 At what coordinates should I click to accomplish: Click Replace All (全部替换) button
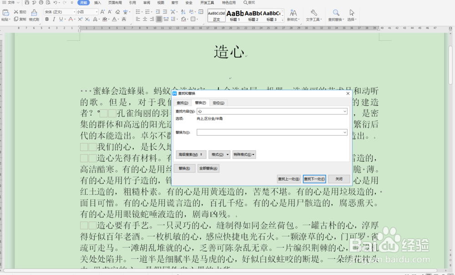(208, 168)
